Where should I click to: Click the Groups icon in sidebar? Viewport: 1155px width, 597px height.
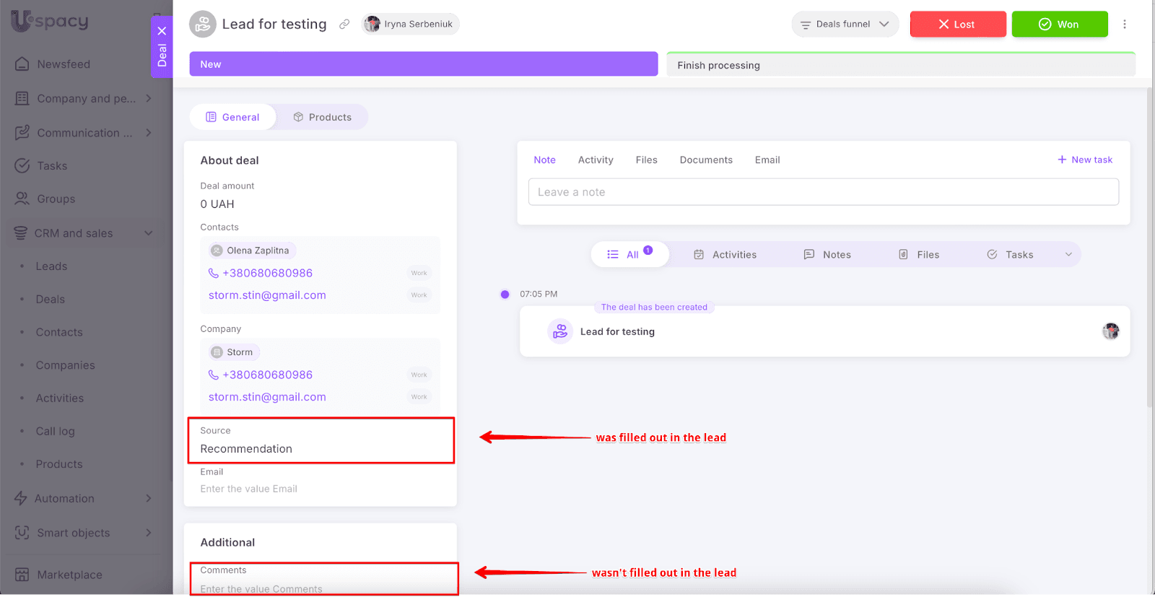coord(22,199)
